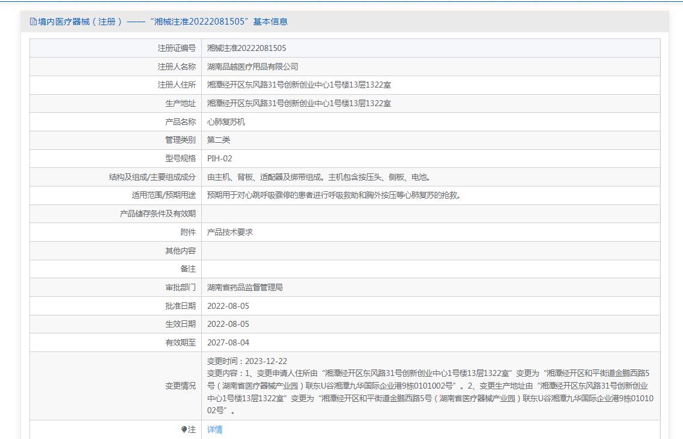
Task: Click the bulb icon beside 注
Action: tap(184, 429)
